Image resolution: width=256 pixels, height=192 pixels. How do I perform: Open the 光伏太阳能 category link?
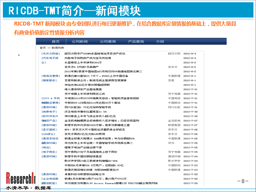51,54
